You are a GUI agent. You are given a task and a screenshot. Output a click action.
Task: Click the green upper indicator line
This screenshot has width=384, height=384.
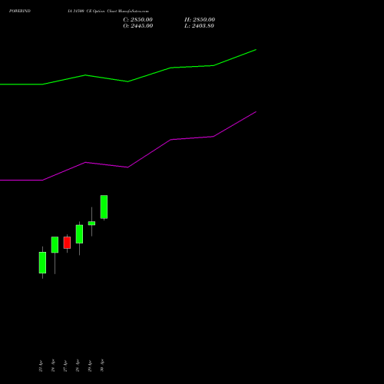128,81
